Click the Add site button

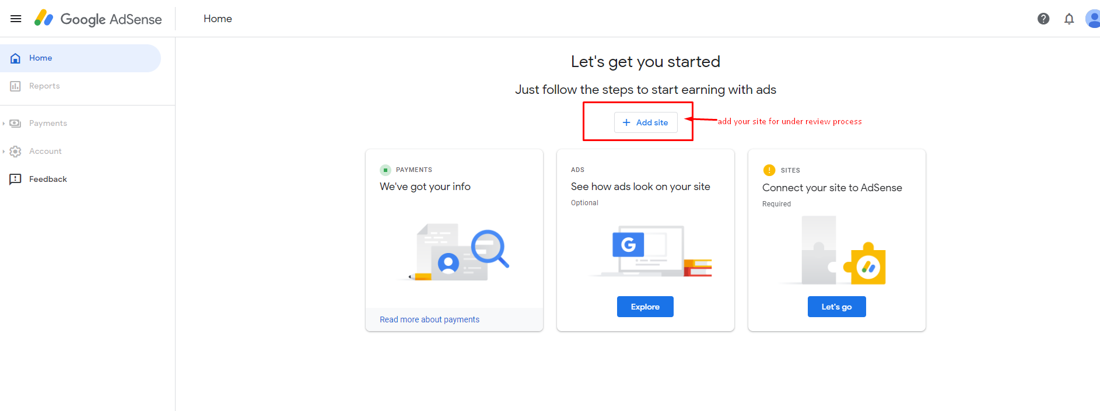click(x=645, y=122)
